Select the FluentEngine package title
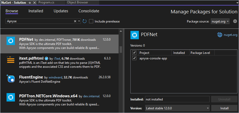This screenshot has height=113, width=239. point(31,77)
